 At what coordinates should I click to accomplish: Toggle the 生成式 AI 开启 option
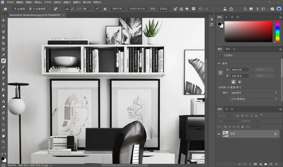pyautogui.click(x=137, y=9)
